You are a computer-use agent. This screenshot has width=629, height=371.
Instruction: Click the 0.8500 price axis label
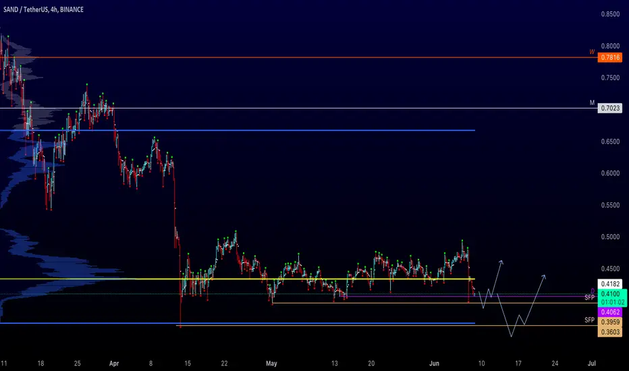coord(610,14)
